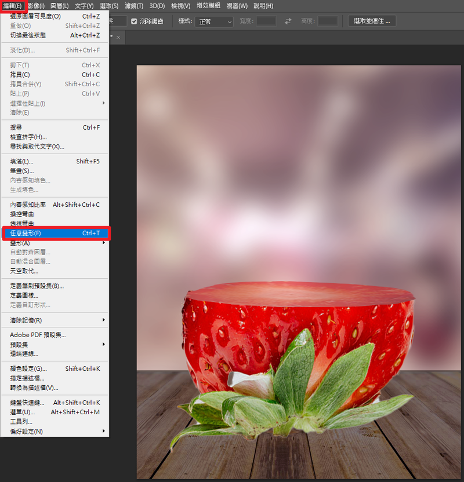The width and height of the screenshot is (464, 482).
Task: Click 任意變形 (Free Transform) in Edit menu
Action: [55, 233]
